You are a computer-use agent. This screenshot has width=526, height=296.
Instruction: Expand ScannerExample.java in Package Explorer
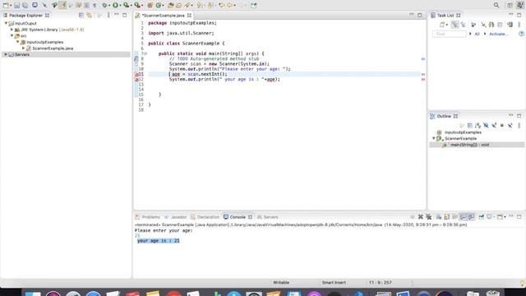point(24,48)
